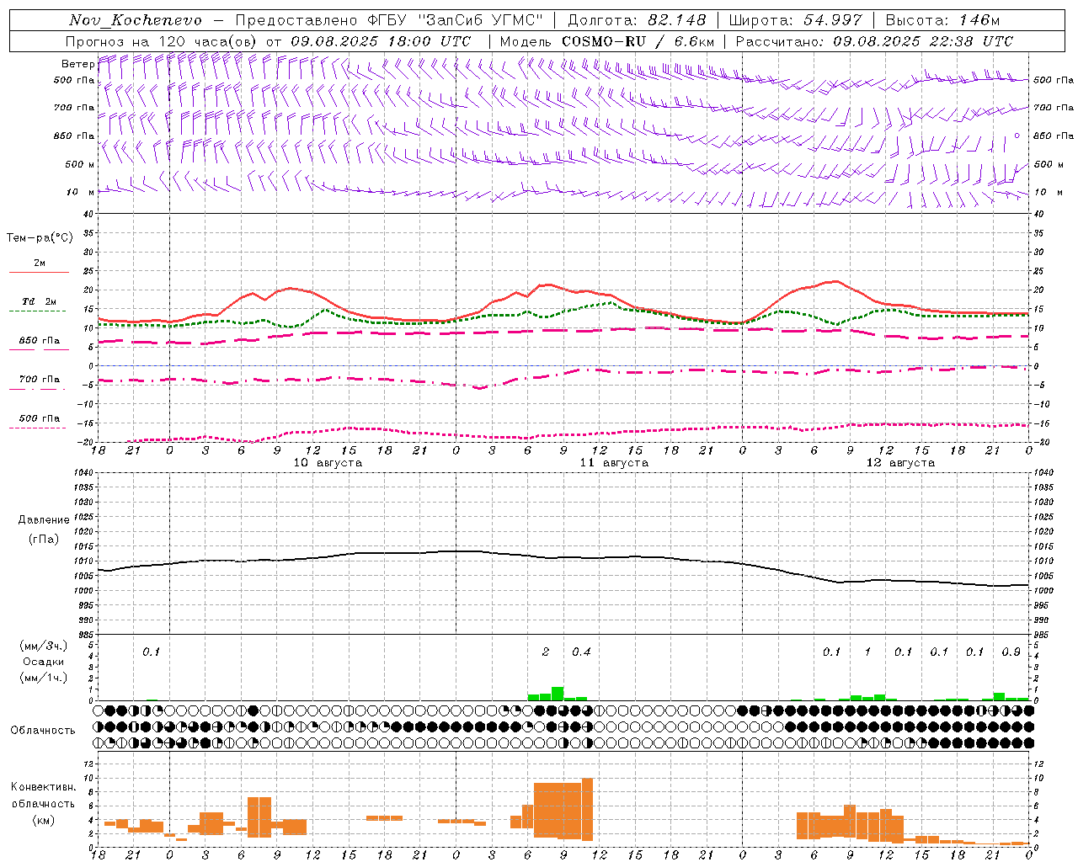Click the station name Nov_Kochenevo

[x=136, y=20]
